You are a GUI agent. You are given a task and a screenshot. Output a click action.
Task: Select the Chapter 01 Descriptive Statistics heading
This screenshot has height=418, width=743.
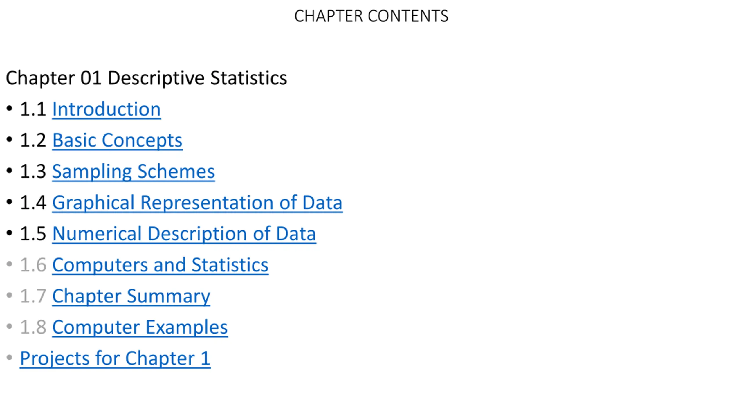pos(146,78)
